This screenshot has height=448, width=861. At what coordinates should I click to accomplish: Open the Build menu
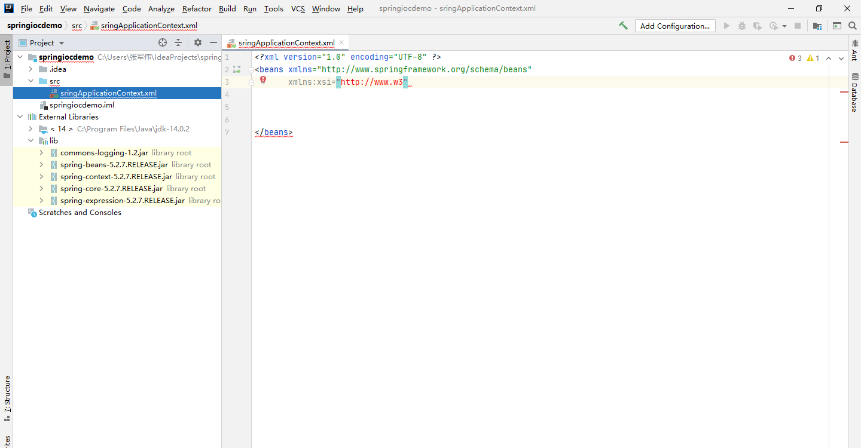click(227, 8)
